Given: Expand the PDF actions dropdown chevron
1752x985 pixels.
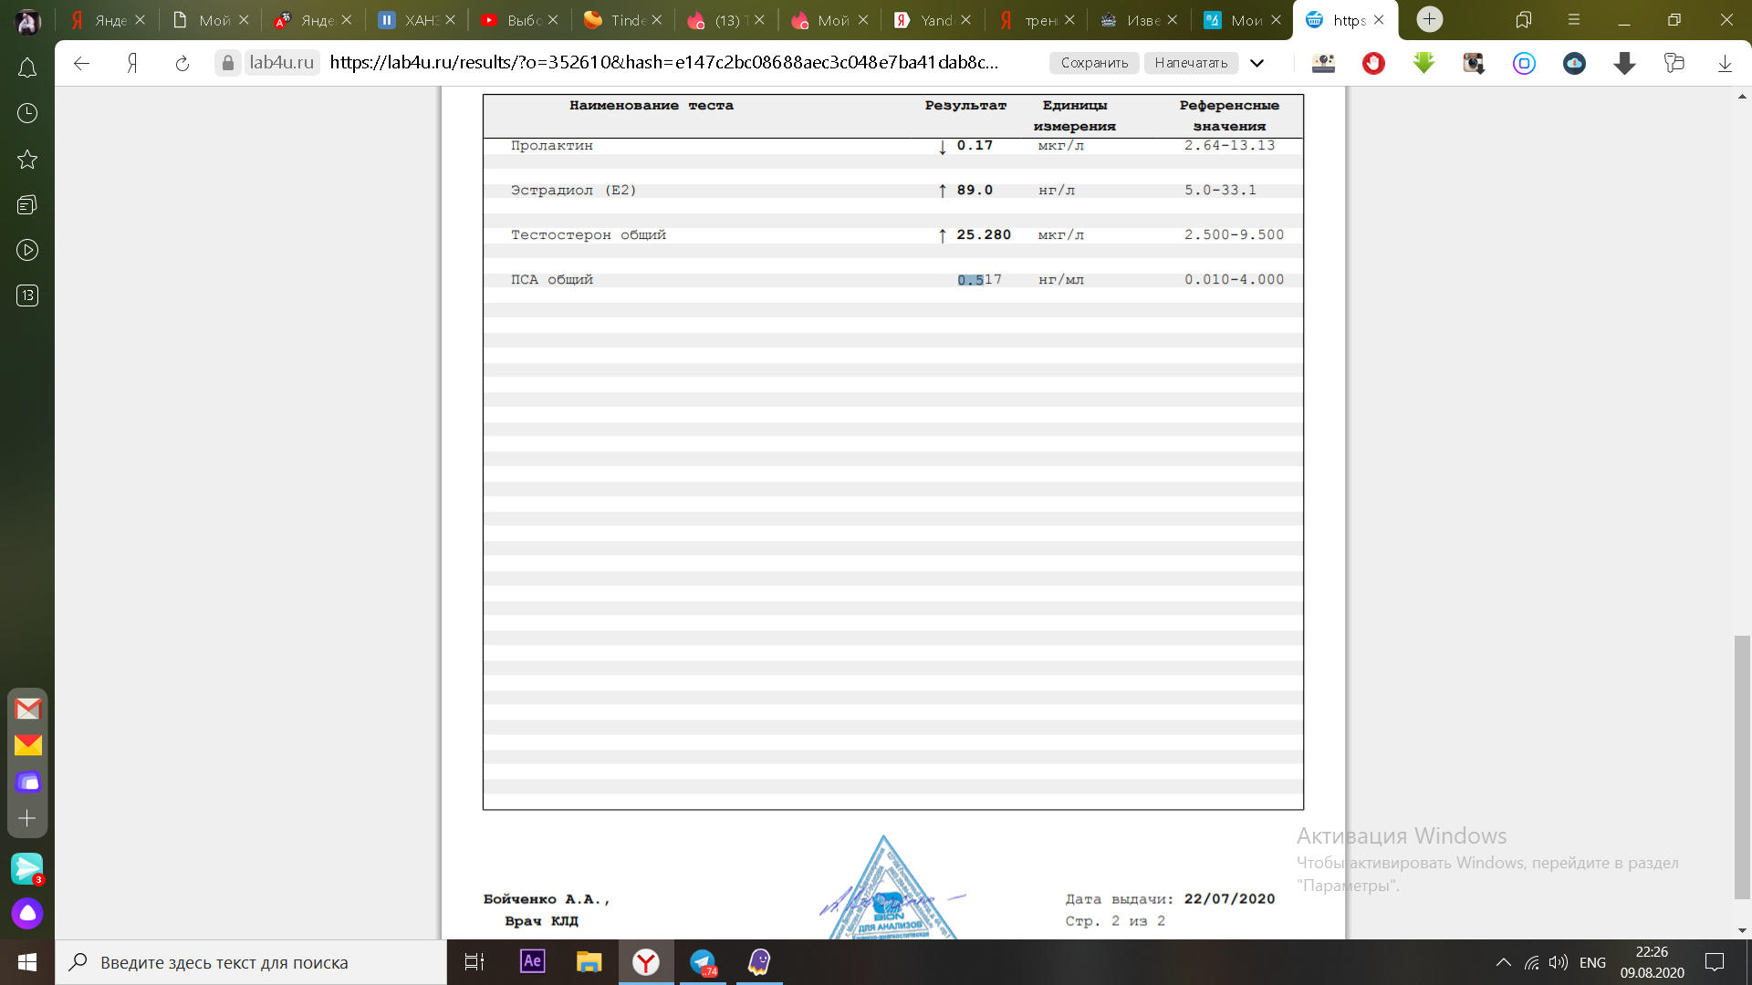Looking at the screenshot, I should click(1257, 63).
